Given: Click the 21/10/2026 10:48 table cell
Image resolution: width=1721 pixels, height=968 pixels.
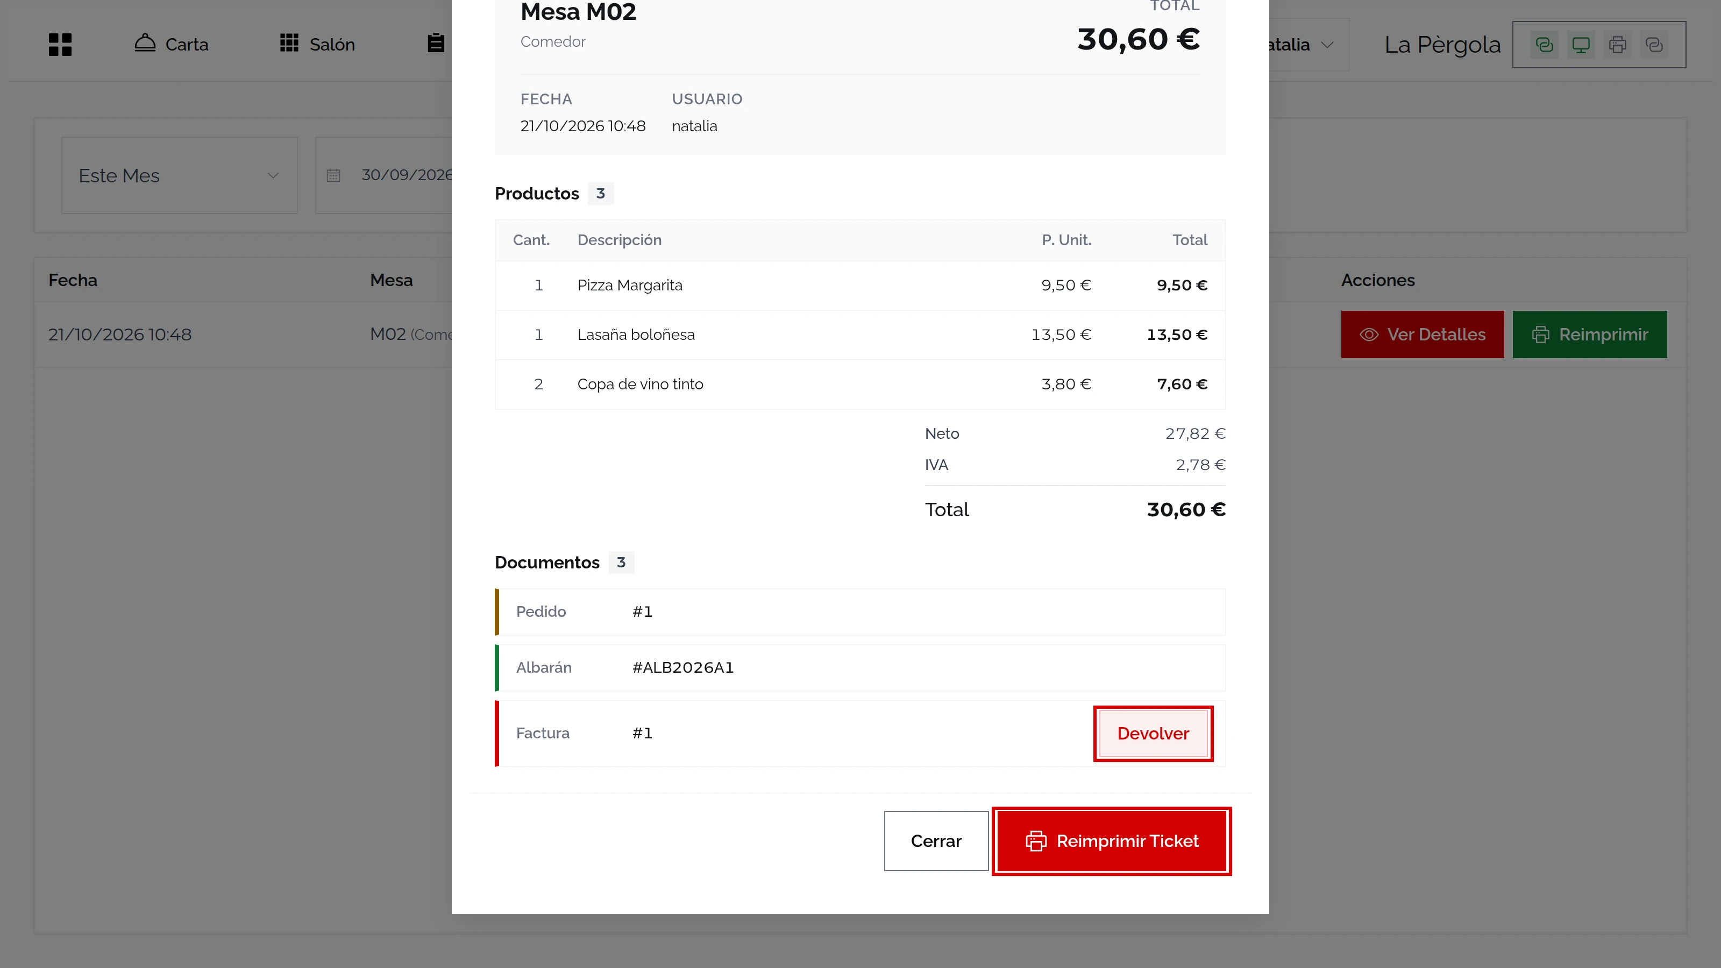Looking at the screenshot, I should pyautogui.click(x=120, y=334).
